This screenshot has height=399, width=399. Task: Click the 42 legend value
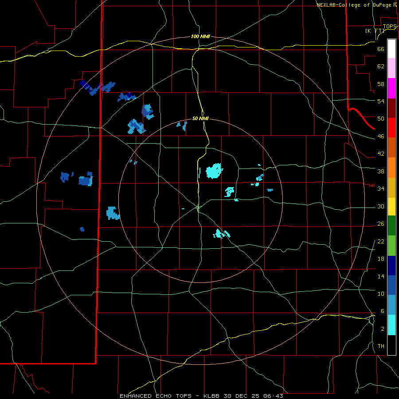(x=381, y=154)
